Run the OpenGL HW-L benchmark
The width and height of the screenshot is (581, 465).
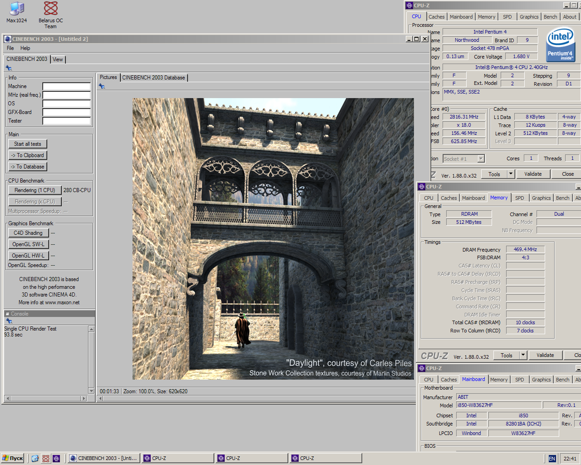[28, 256]
